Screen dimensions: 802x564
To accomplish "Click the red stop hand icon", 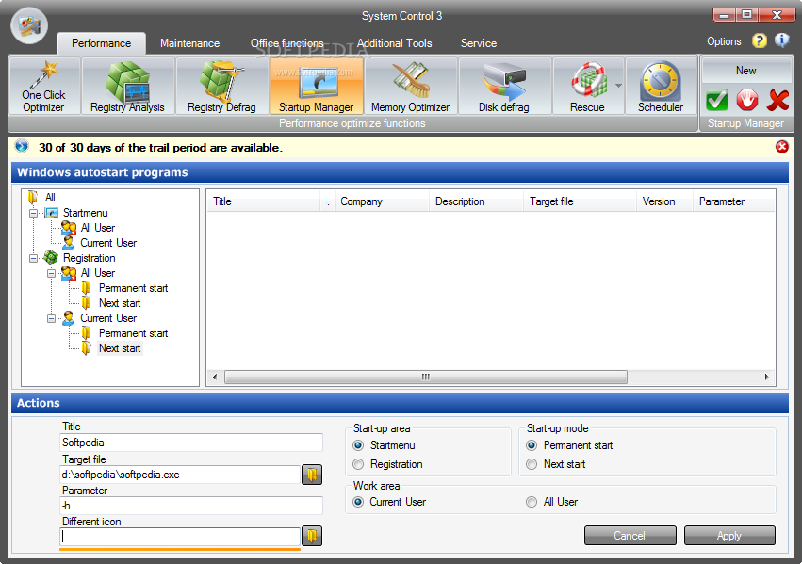I will [747, 100].
